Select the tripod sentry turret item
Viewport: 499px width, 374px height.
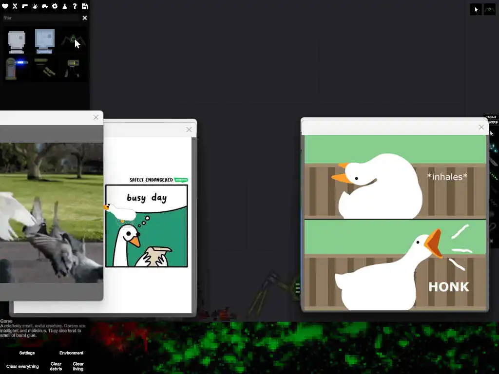click(73, 68)
